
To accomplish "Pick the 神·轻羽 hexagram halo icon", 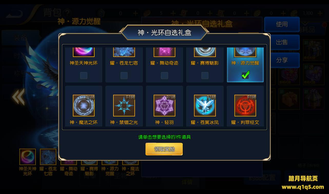I will 164,105.
